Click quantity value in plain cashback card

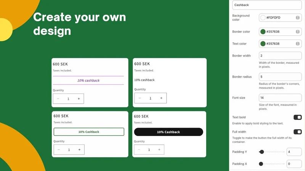click(x=150, y=98)
